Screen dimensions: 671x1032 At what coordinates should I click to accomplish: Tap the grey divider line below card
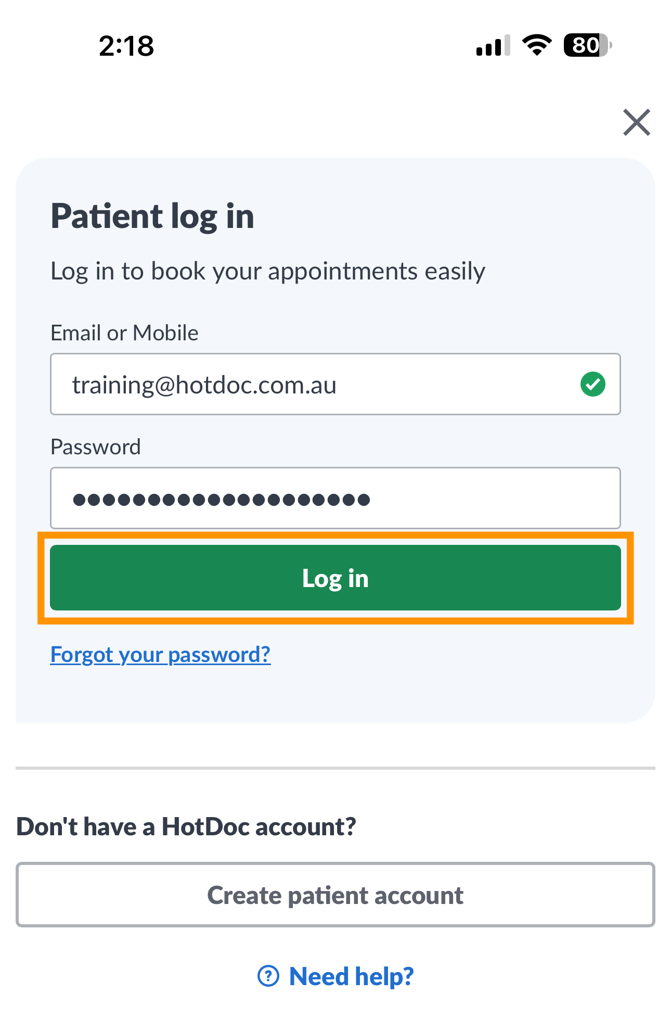click(x=335, y=768)
